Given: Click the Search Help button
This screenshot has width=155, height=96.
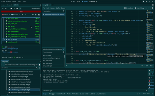Looking at the screenshot, I should 139,8.
